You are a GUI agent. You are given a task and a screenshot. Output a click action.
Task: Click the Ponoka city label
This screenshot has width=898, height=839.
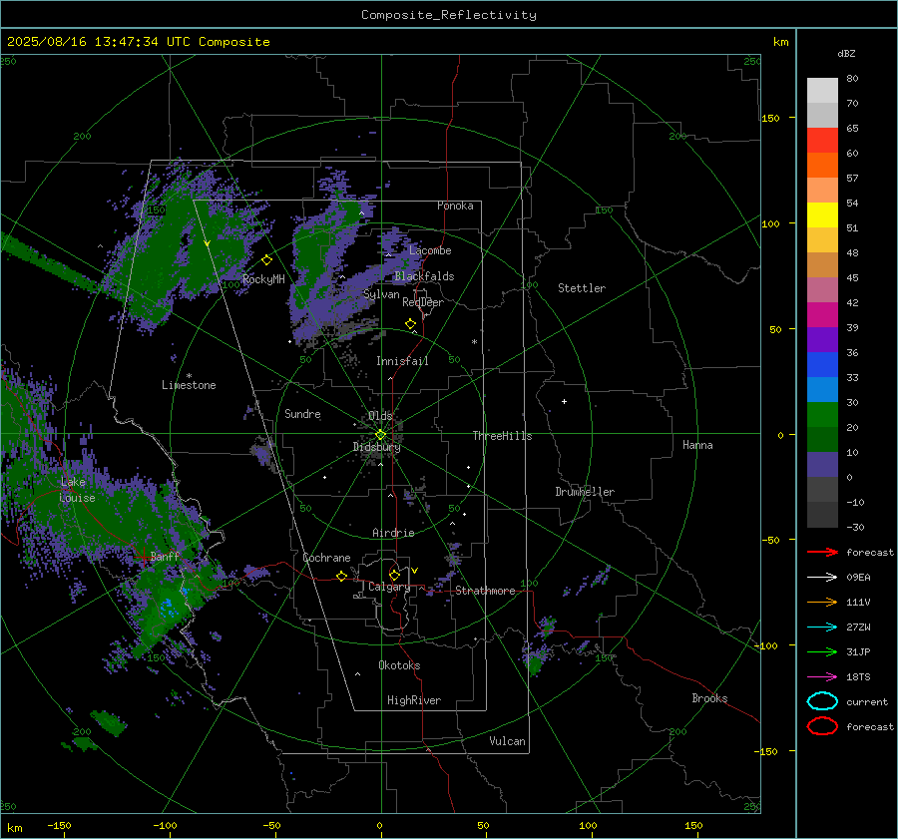click(455, 206)
